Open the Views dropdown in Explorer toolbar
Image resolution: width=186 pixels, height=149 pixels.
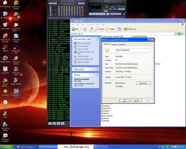click(x=119, y=29)
